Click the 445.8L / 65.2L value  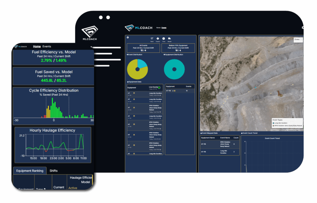coord(54,81)
